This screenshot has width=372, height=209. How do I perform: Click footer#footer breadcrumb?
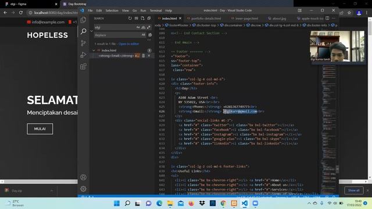pyautogui.click(x=177, y=25)
